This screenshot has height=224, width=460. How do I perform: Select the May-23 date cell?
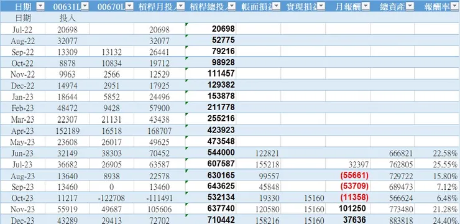click(x=22, y=142)
